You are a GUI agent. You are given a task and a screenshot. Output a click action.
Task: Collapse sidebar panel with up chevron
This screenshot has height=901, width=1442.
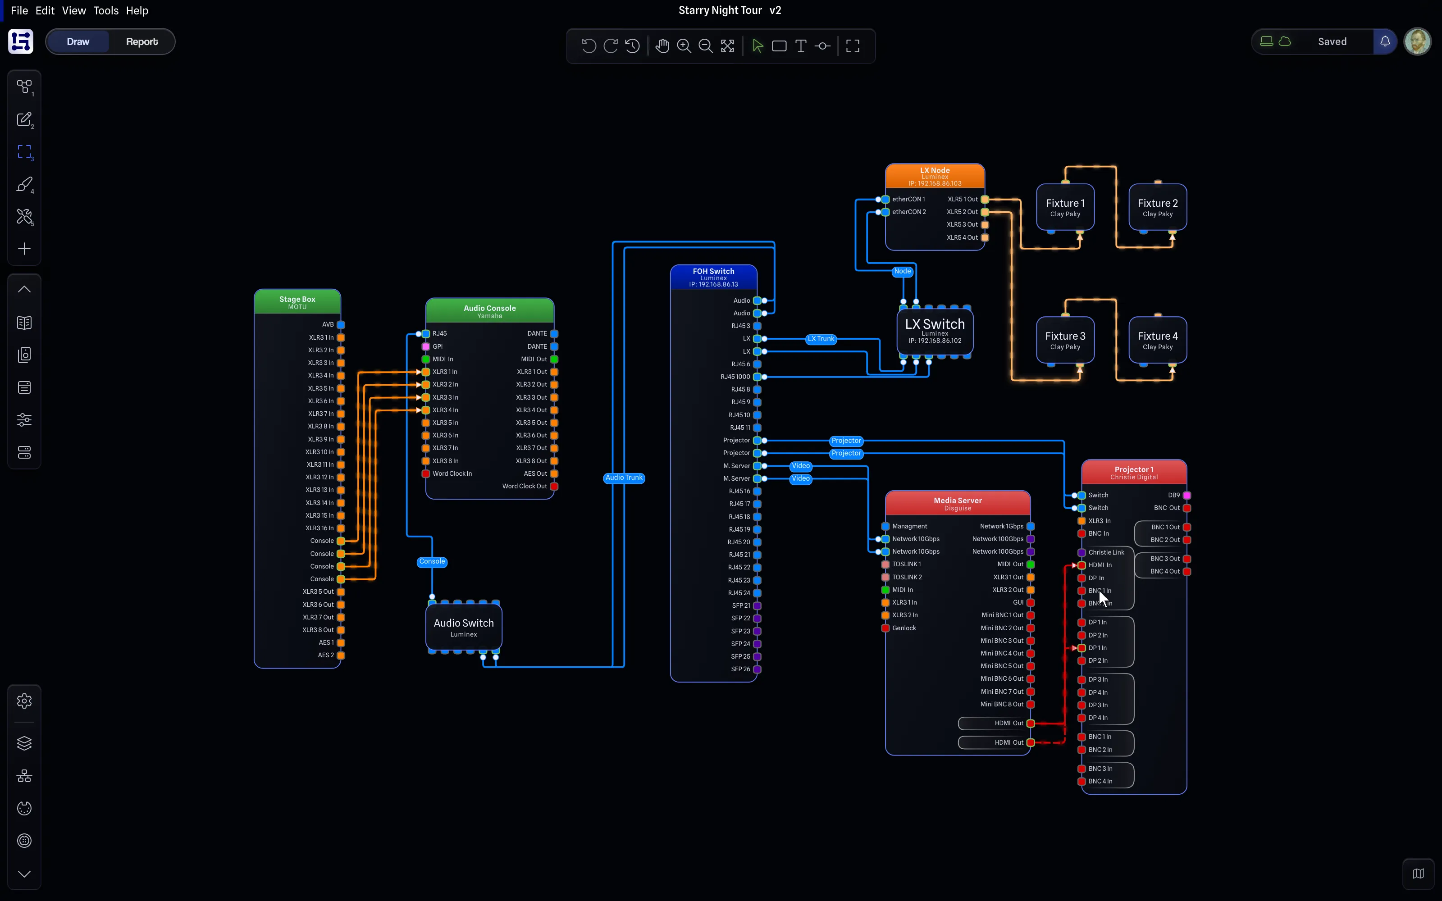(x=24, y=290)
